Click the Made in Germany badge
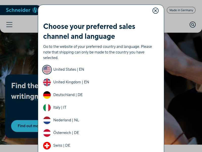This screenshot has height=152, width=202. tap(181, 10)
